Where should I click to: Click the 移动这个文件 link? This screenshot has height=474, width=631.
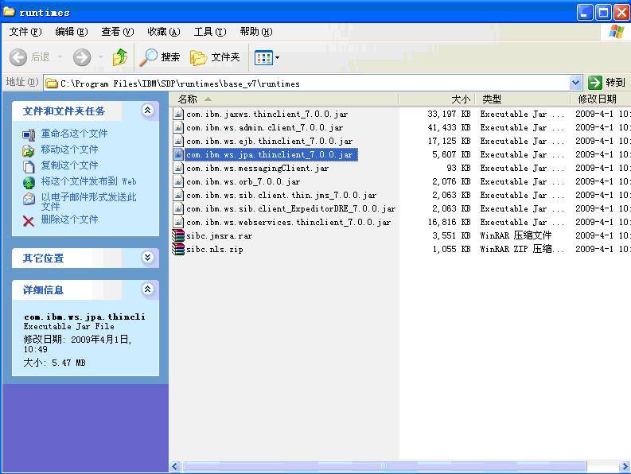pos(69,150)
